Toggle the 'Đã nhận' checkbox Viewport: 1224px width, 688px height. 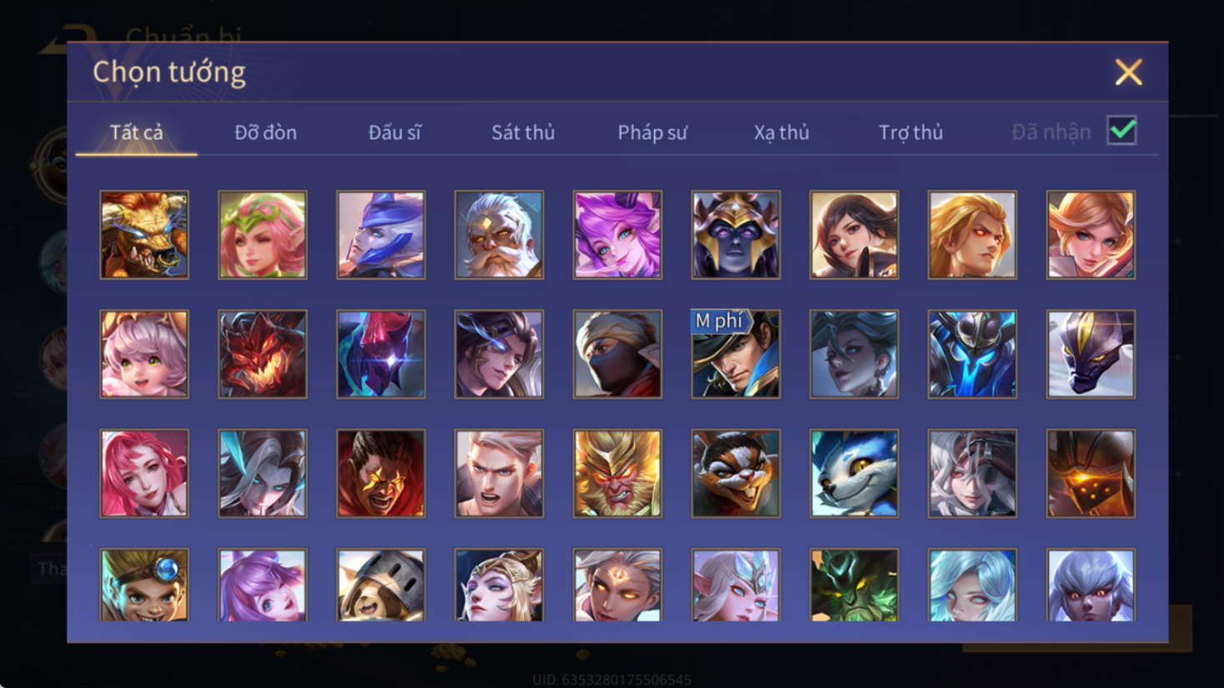coord(1122,131)
